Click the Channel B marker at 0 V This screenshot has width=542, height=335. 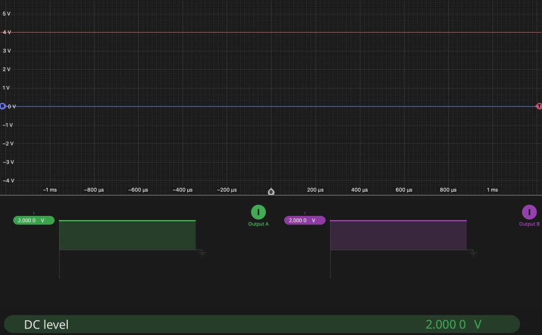3,106
